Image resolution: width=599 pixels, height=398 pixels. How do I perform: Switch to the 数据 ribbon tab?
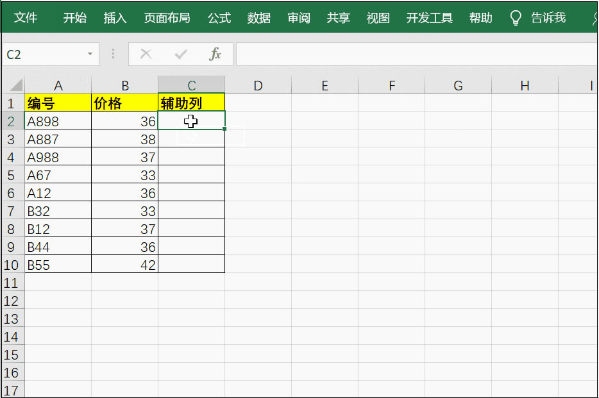point(258,18)
